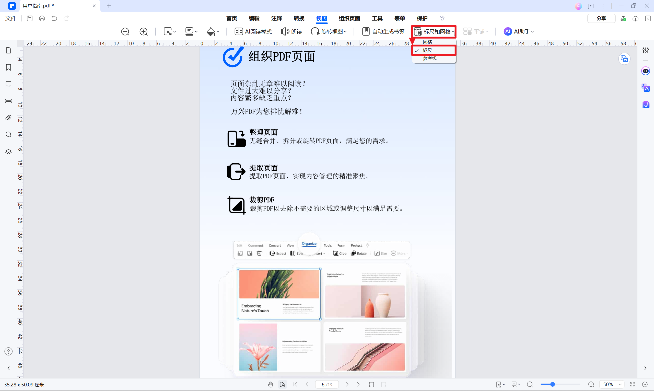654x391 pixels.
Task: Switch to the 组织页面 tab
Action: coord(349,18)
